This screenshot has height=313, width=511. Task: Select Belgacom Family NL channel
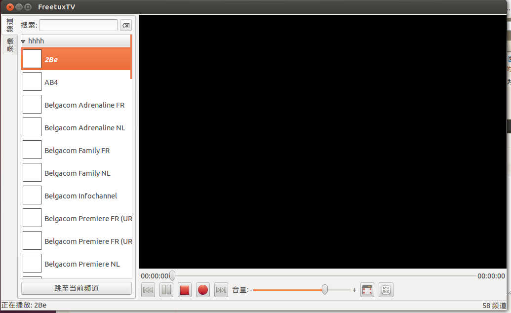[77, 173]
